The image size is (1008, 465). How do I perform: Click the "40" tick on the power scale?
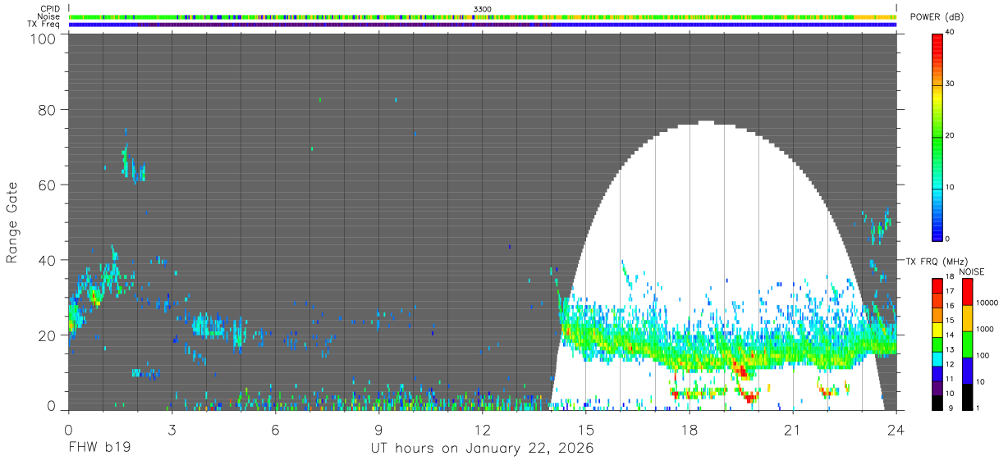[950, 32]
